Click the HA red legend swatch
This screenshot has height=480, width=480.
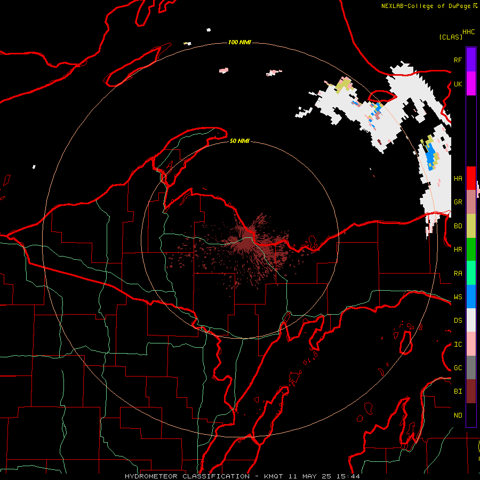471,178
